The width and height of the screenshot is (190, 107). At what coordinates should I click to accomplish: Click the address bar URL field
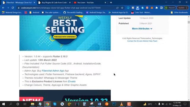(61, 8)
